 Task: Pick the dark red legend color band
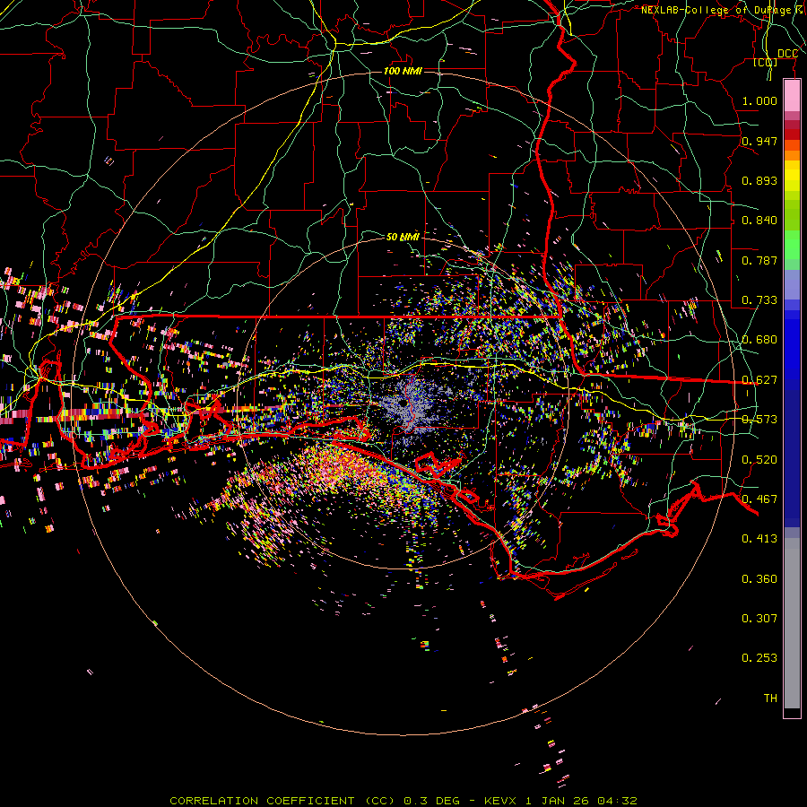point(792,134)
